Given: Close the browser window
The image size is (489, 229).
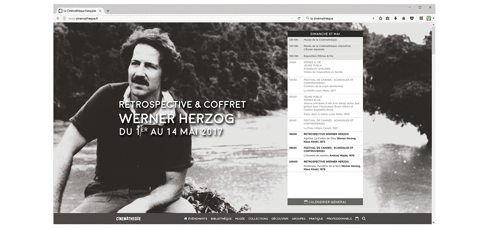Looking at the screenshot, I should [x=430, y=7].
